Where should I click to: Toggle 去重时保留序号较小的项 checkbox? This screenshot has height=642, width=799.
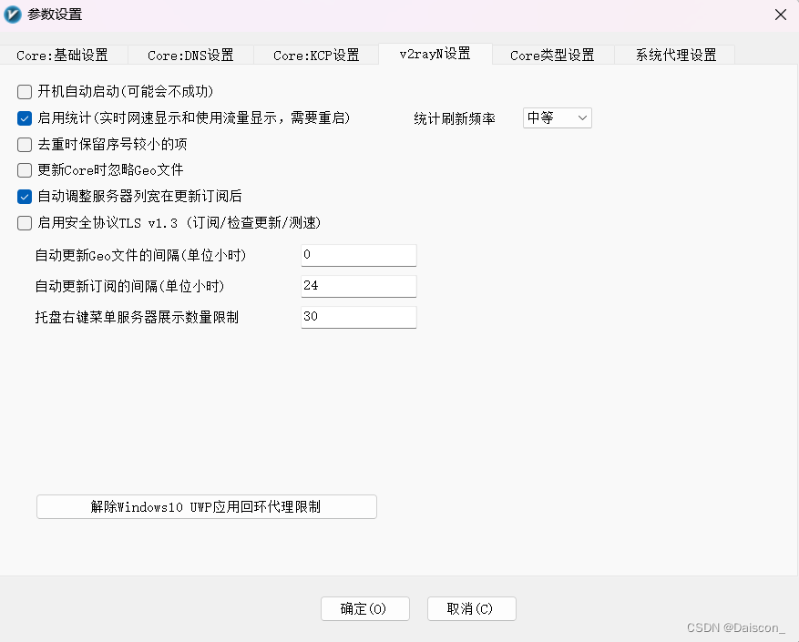(25, 145)
